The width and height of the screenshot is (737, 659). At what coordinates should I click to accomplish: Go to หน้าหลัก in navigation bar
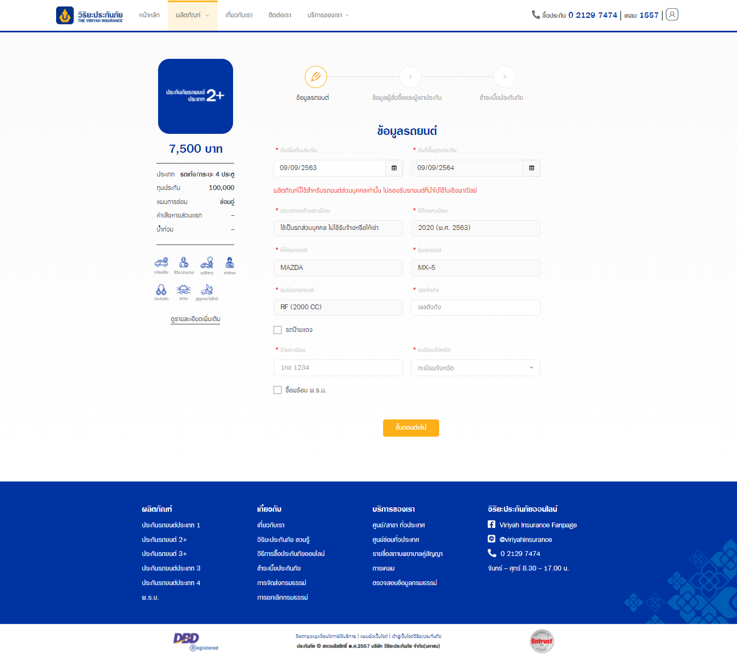(149, 15)
